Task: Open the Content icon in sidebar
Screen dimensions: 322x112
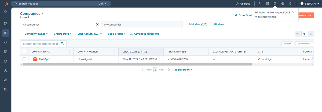Action: [x=6, y=52]
